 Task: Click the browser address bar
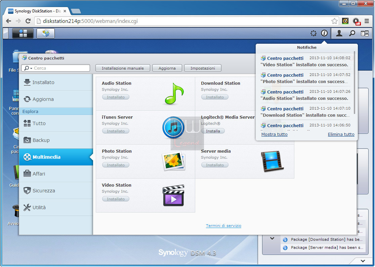pos(186,21)
